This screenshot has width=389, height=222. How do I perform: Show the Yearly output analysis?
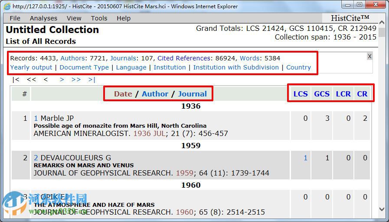point(31,67)
